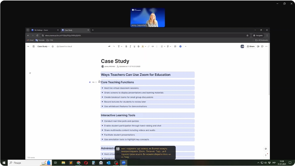Open the browser tab search chevron
The width and height of the screenshot is (295, 166).
28,30
